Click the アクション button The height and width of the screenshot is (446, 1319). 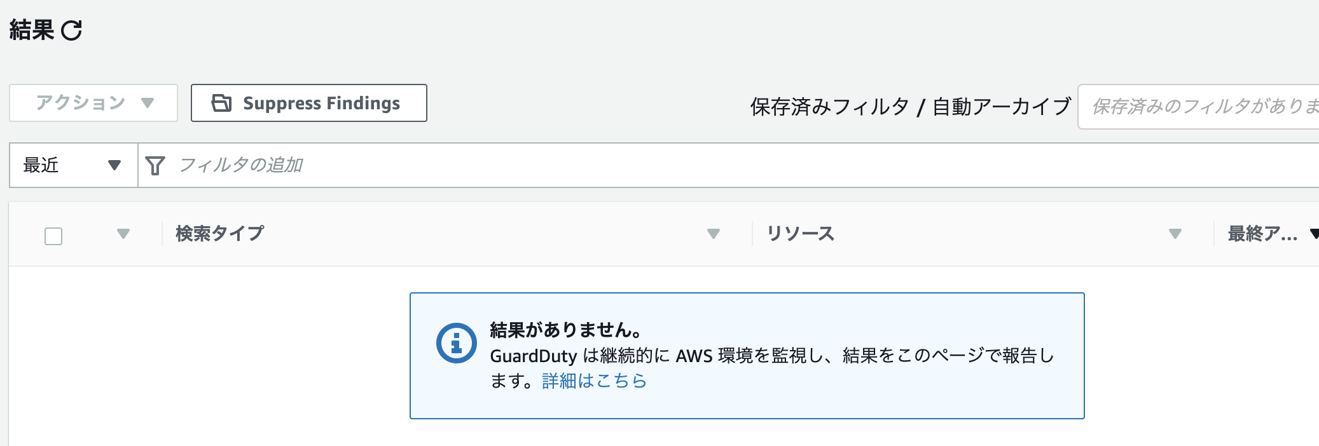click(x=93, y=102)
